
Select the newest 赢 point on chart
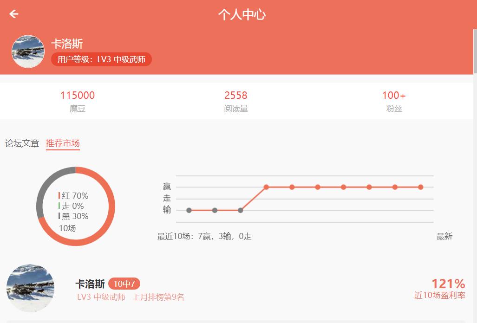click(421, 187)
